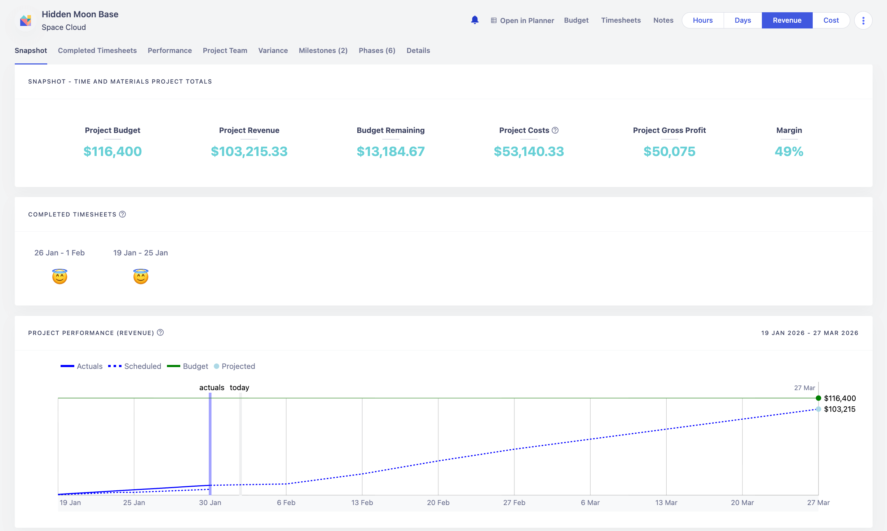This screenshot has height=531, width=887.
Task: Open the Performance tab
Action: 169,50
